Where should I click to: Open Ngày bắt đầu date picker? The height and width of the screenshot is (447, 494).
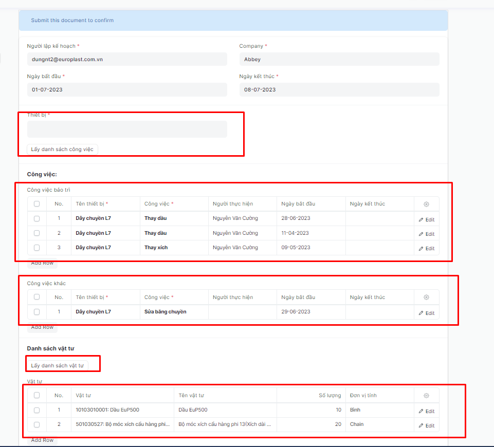[x=127, y=89]
